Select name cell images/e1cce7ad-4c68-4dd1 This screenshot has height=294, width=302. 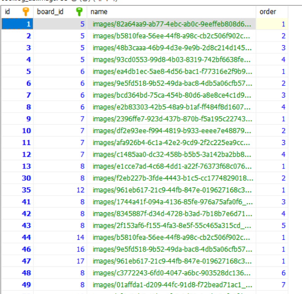(x=171, y=166)
